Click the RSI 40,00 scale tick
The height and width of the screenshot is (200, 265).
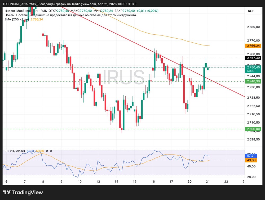[251, 166]
